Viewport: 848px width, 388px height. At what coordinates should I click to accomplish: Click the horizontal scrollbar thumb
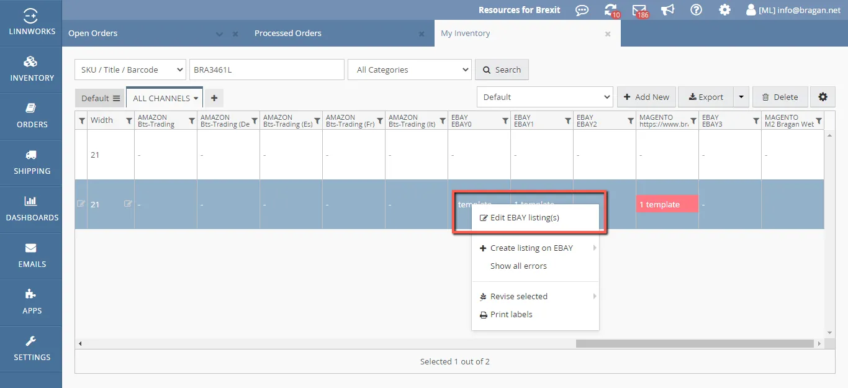coord(695,343)
